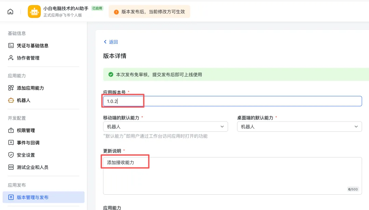Click the events and callbacks icon

(x=11, y=143)
